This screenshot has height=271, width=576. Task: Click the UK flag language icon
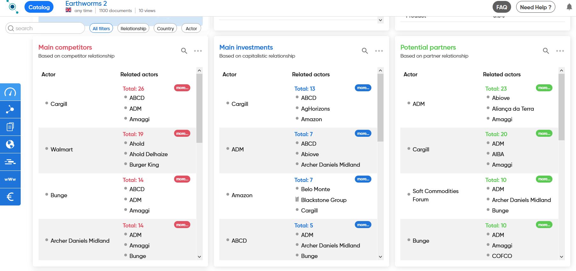(68, 10)
